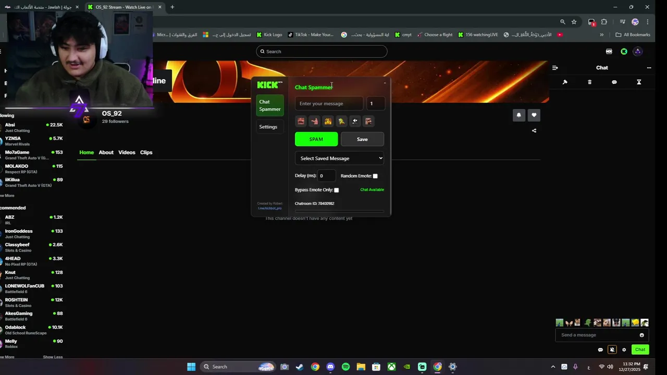The height and width of the screenshot is (375, 667).
Task: Insert the yellow bird emote in spammer
Action: pos(341,121)
